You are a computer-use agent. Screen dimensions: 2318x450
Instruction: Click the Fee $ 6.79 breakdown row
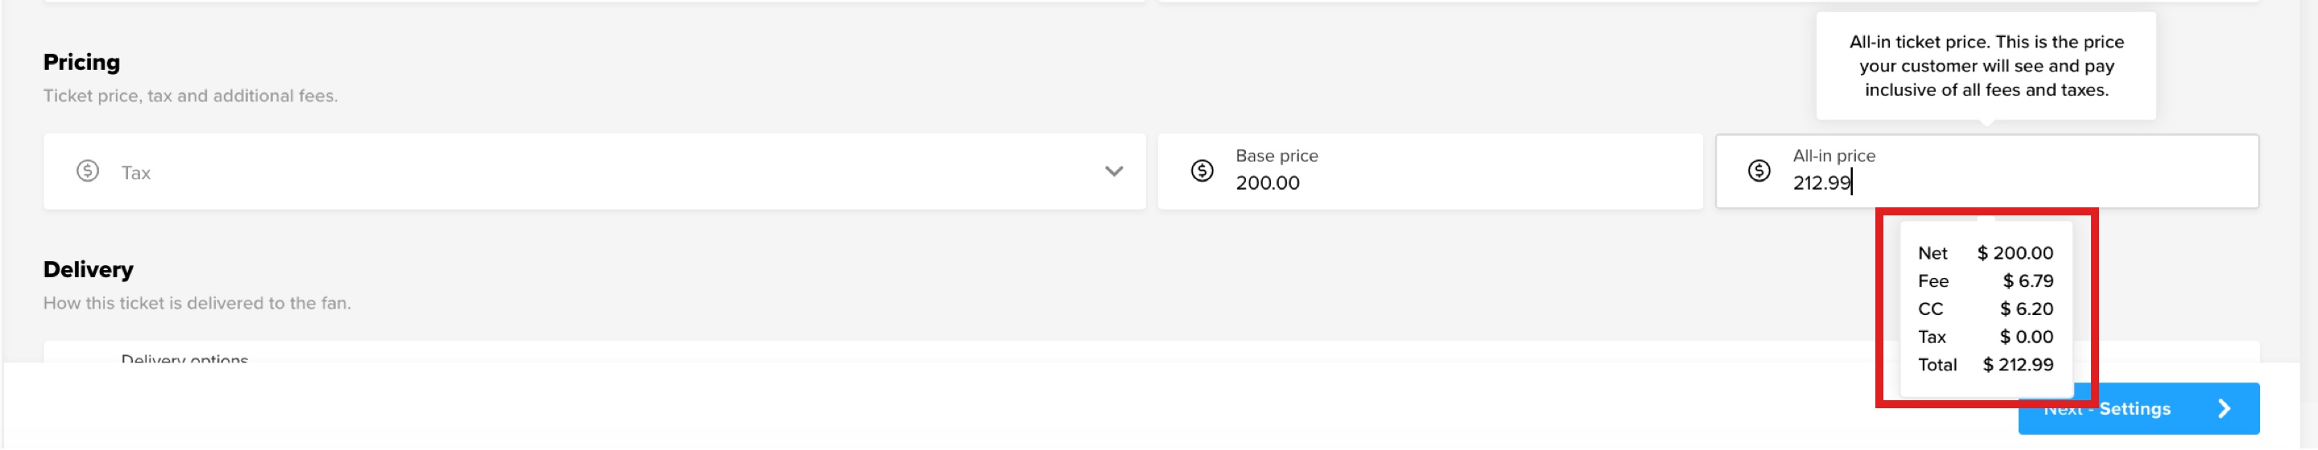pos(1985,281)
